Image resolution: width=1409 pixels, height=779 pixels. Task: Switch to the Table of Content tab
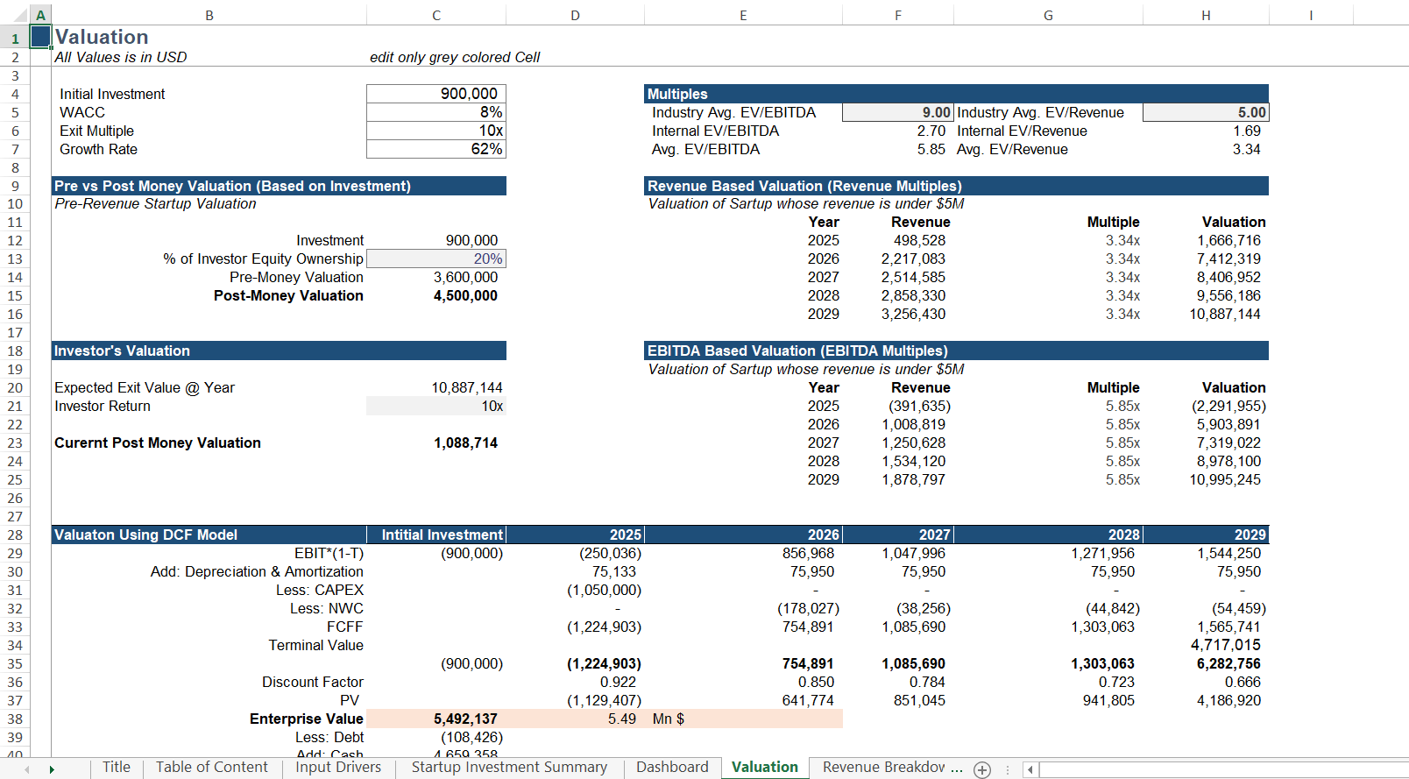pyautogui.click(x=212, y=768)
